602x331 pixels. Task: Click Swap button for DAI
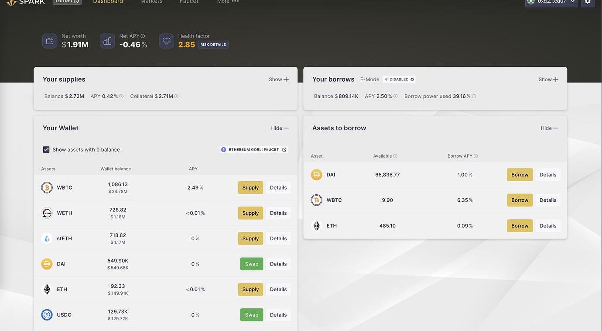(x=252, y=264)
